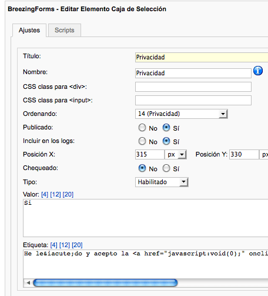Set Incluir en los logs to Sí
This screenshot has height=296, width=268.
click(x=166, y=141)
